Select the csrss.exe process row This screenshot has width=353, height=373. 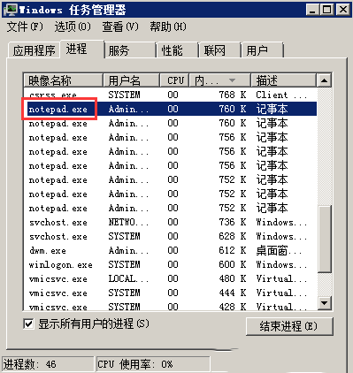(170, 95)
